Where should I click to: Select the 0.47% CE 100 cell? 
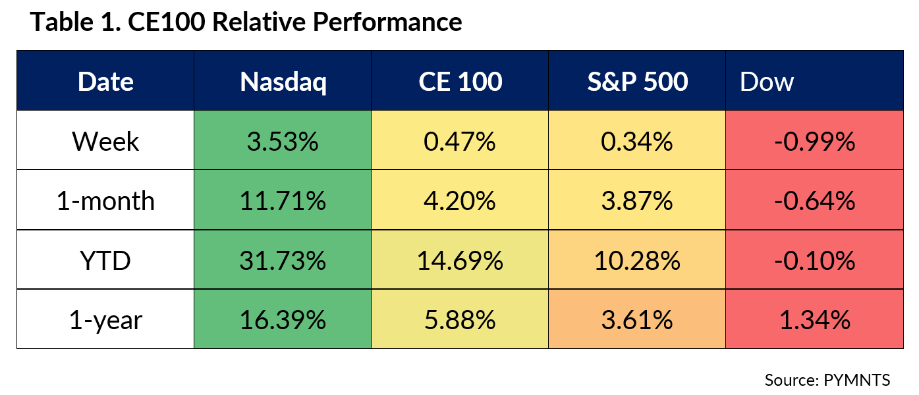click(460, 141)
